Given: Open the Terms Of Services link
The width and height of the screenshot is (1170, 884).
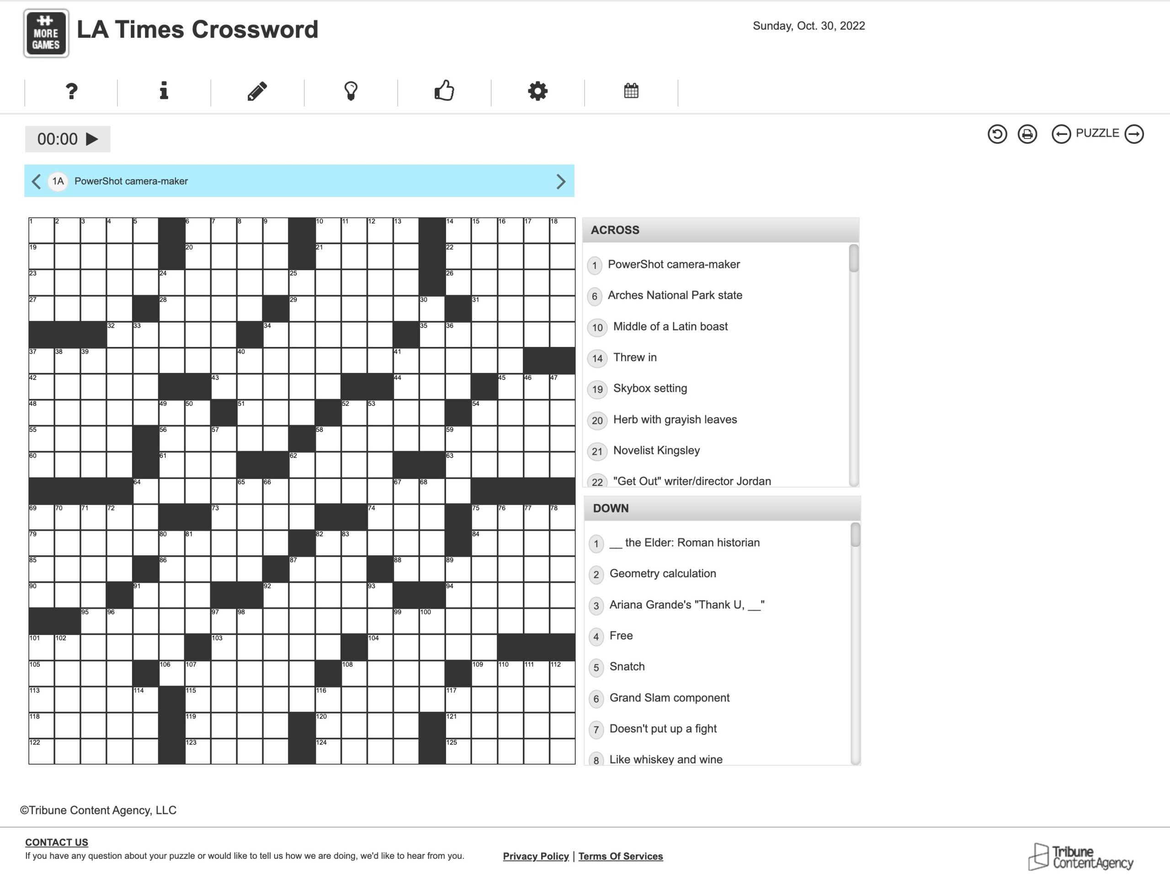Looking at the screenshot, I should click(x=621, y=856).
